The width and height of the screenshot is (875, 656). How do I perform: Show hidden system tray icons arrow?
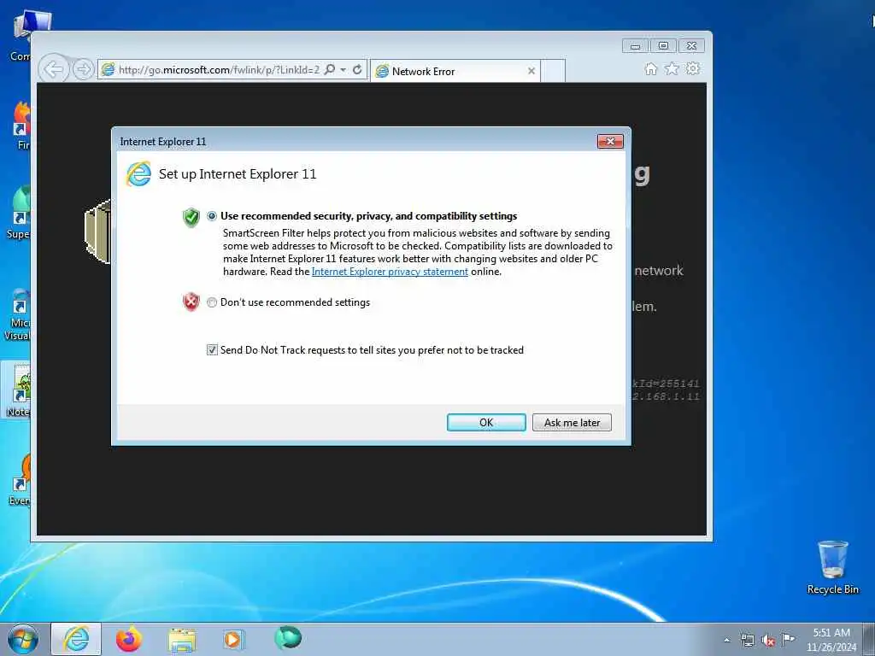tap(726, 640)
